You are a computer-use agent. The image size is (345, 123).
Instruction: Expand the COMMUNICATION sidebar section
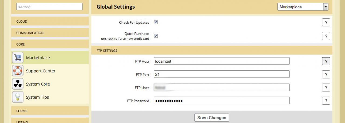click(x=50, y=33)
